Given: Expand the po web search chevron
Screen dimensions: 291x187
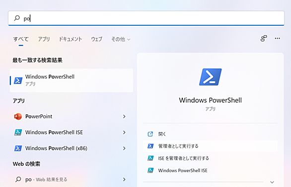Looking at the screenshot, I should [124, 180].
